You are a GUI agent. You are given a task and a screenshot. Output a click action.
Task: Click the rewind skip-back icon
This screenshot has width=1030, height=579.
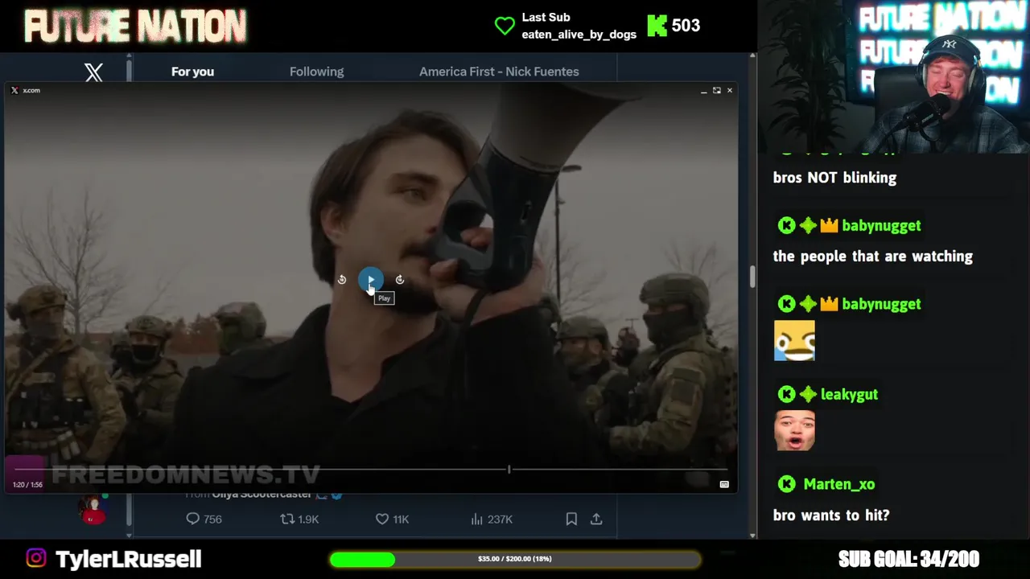(342, 280)
